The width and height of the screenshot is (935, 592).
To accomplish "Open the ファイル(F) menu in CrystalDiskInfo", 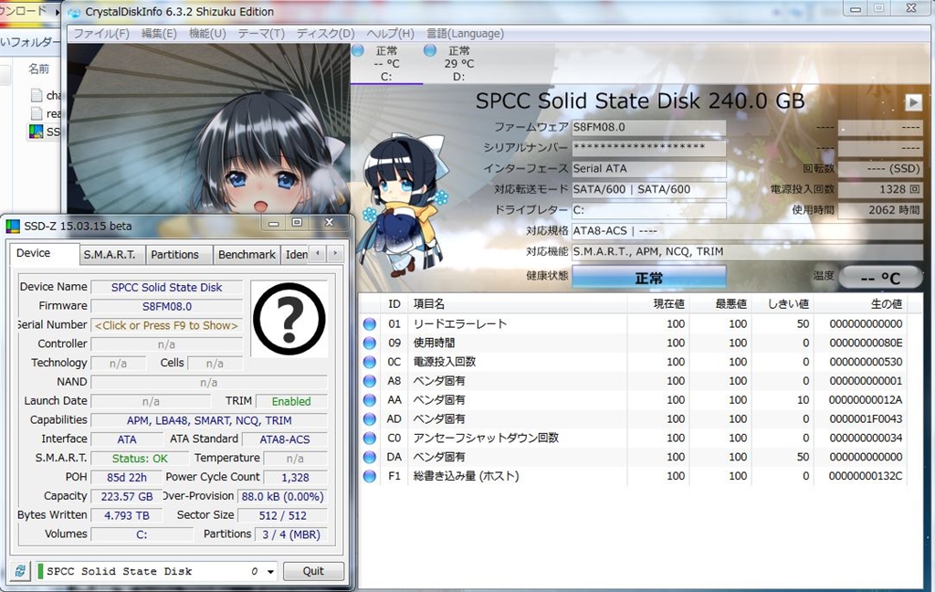I will click(x=100, y=34).
